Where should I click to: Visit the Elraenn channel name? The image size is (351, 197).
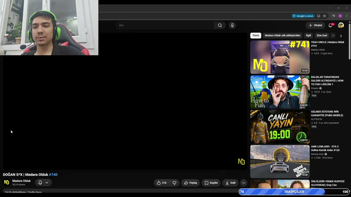315,88
